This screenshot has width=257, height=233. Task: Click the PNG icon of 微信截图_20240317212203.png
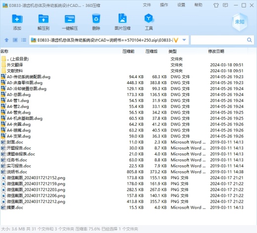coord(3,189)
